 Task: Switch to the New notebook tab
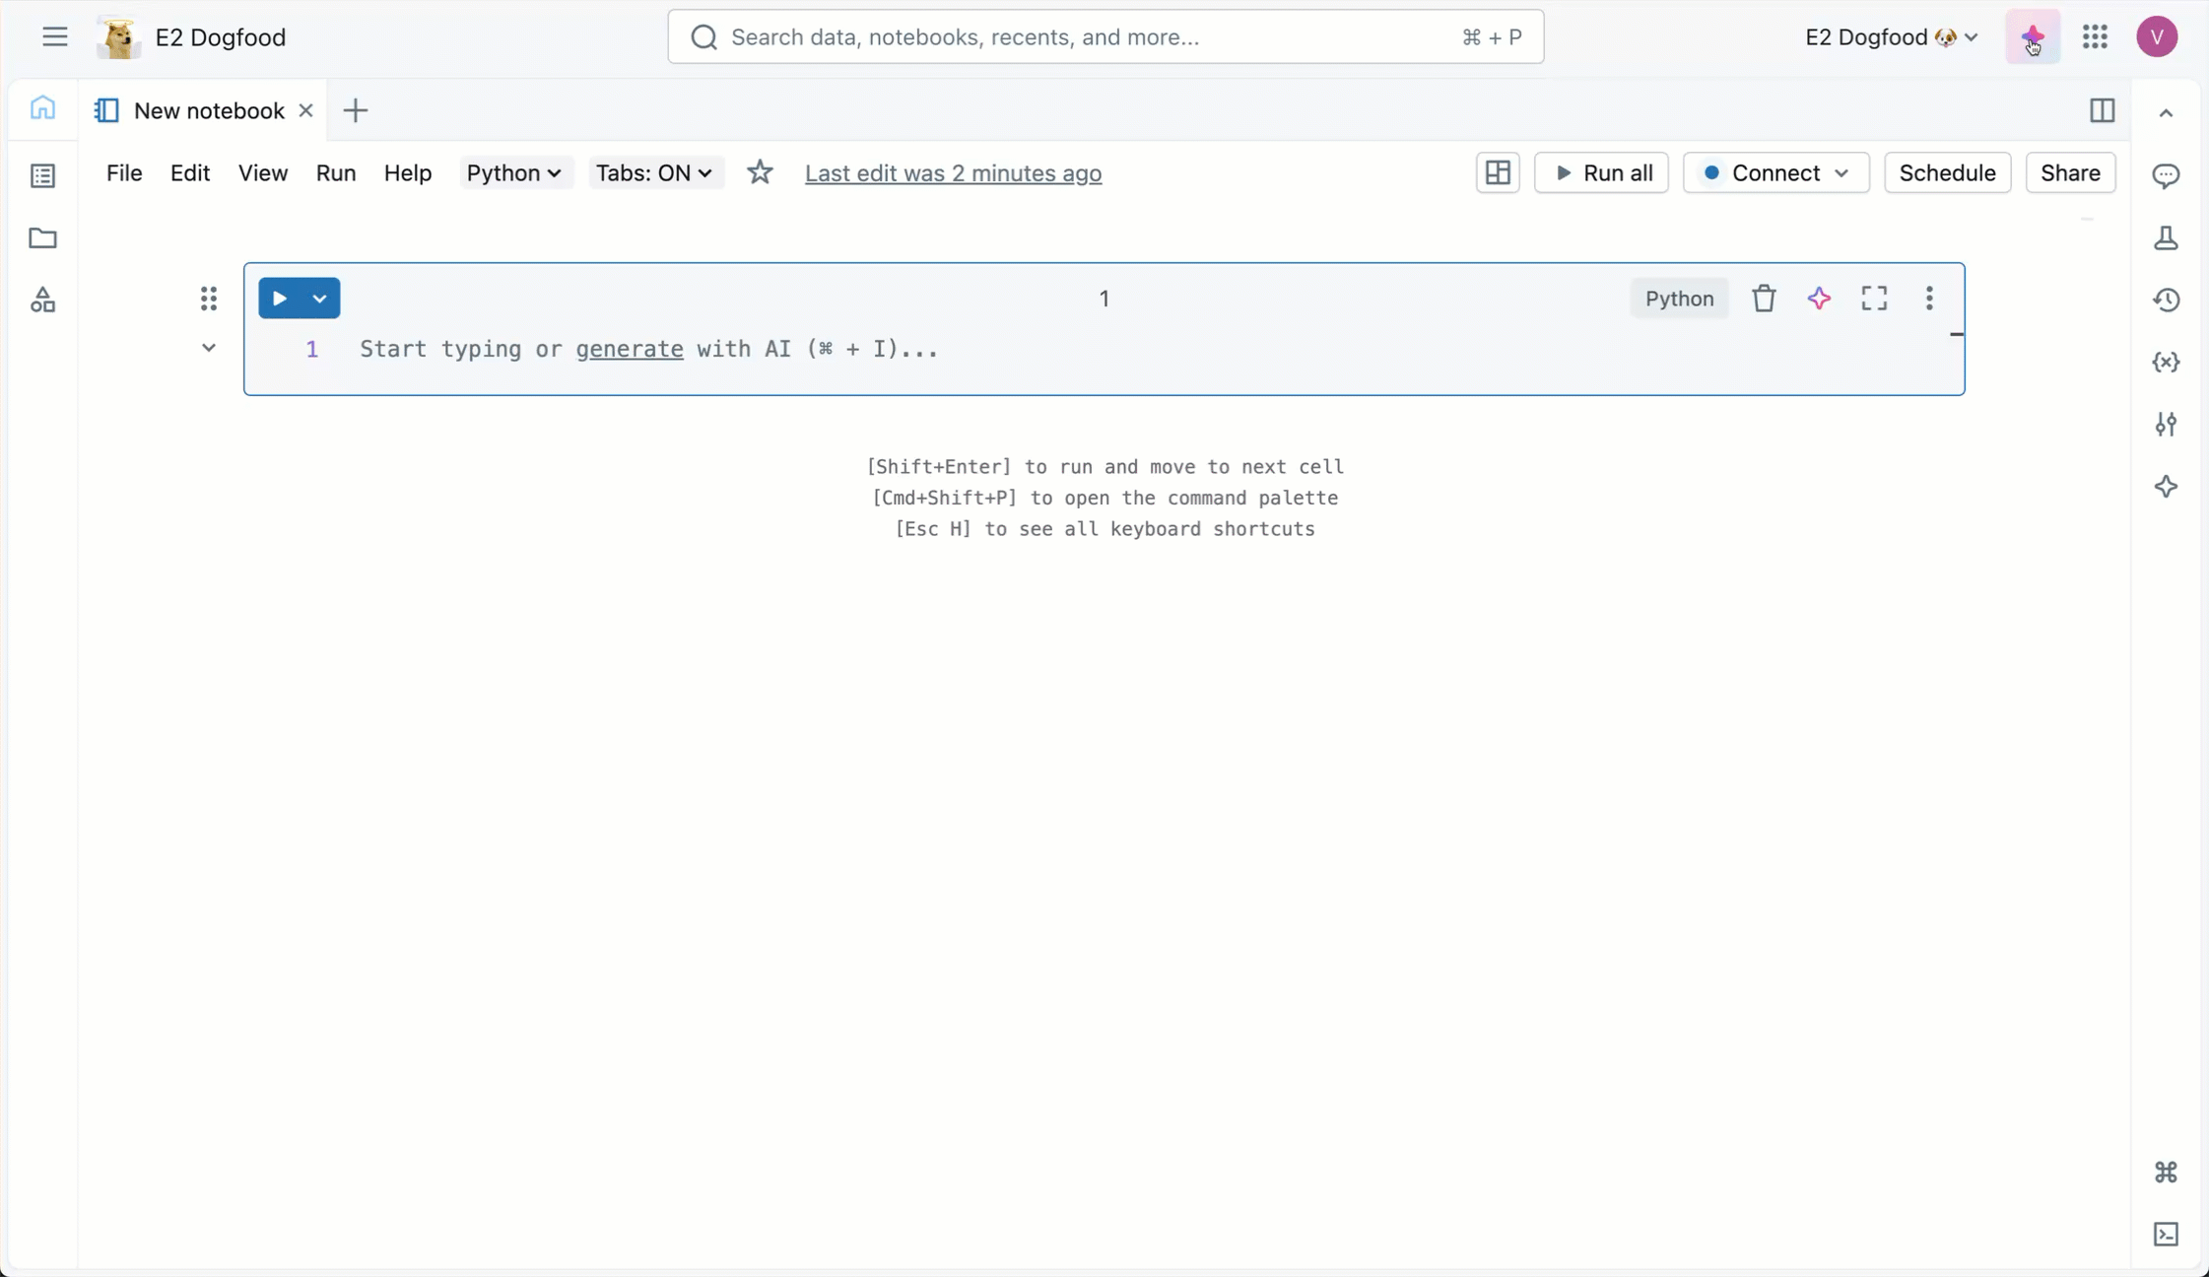[x=208, y=110]
